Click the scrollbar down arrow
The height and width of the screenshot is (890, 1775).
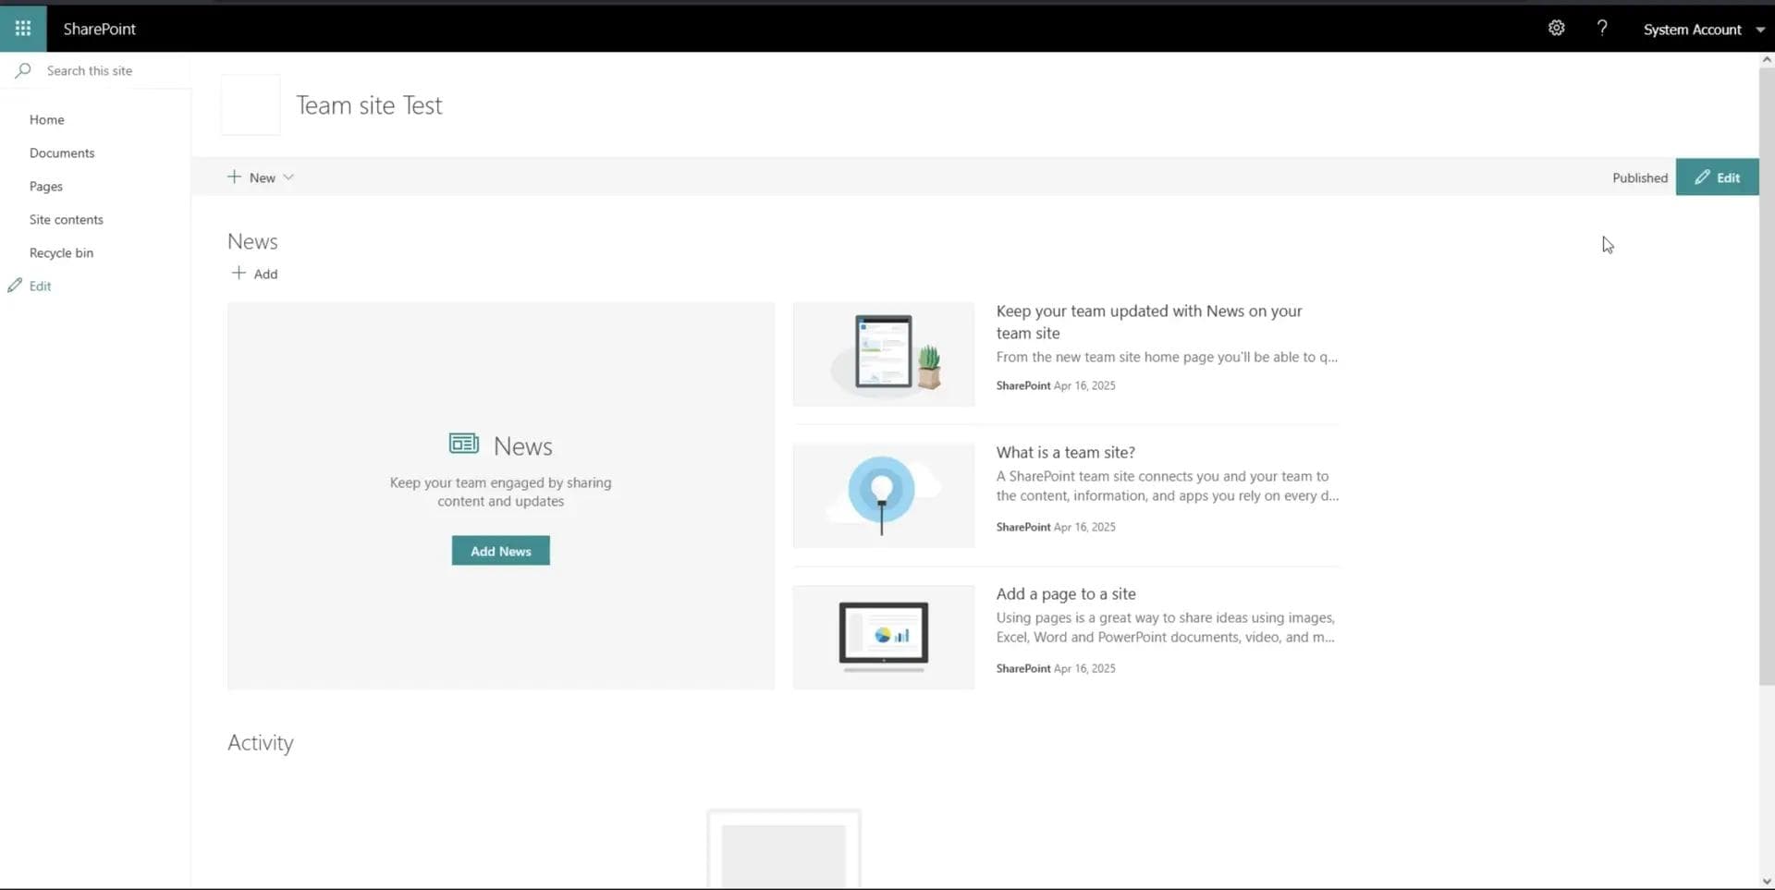point(1767,882)
